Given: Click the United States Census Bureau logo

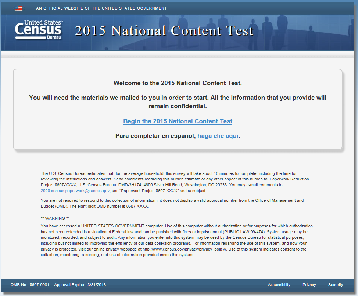Looking at the screenshot, I should pos(39,30).
